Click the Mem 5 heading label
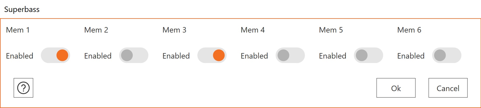The image size is (481, 108). click(x=331, y=30)
